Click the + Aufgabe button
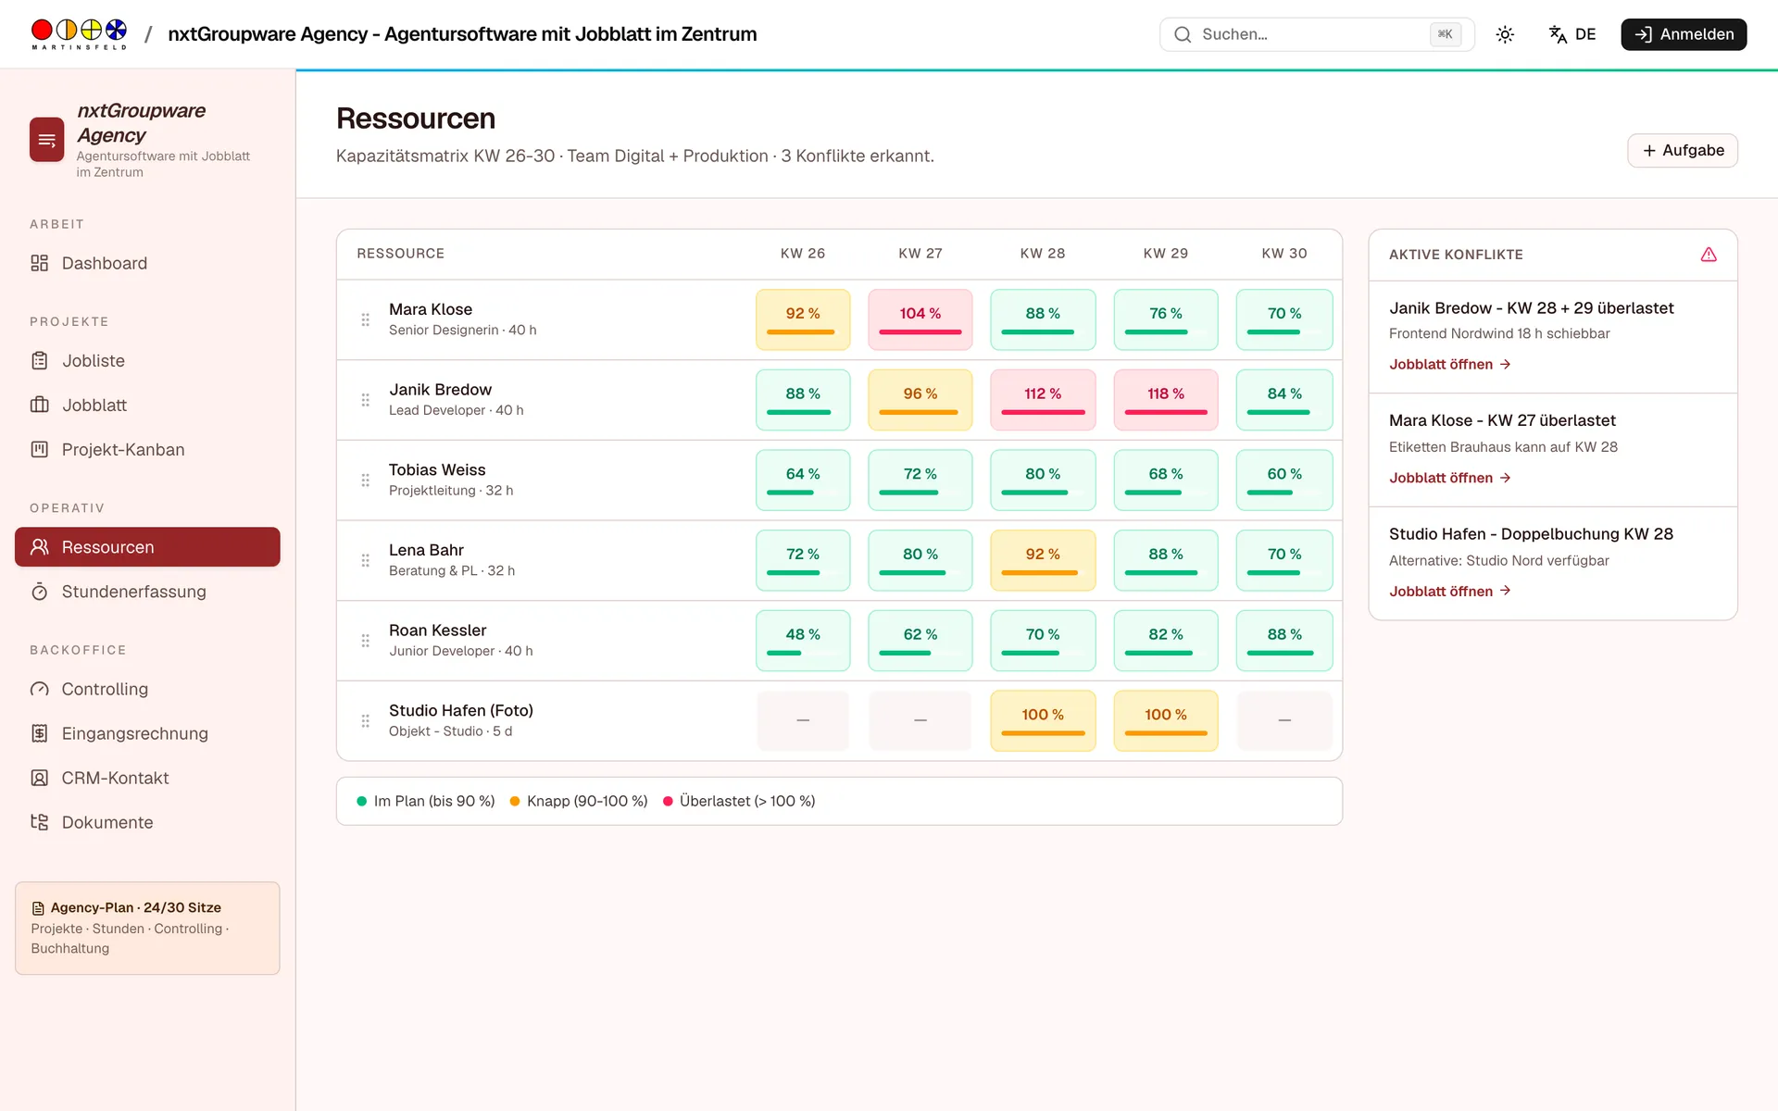 click(x=1683, y=150)
